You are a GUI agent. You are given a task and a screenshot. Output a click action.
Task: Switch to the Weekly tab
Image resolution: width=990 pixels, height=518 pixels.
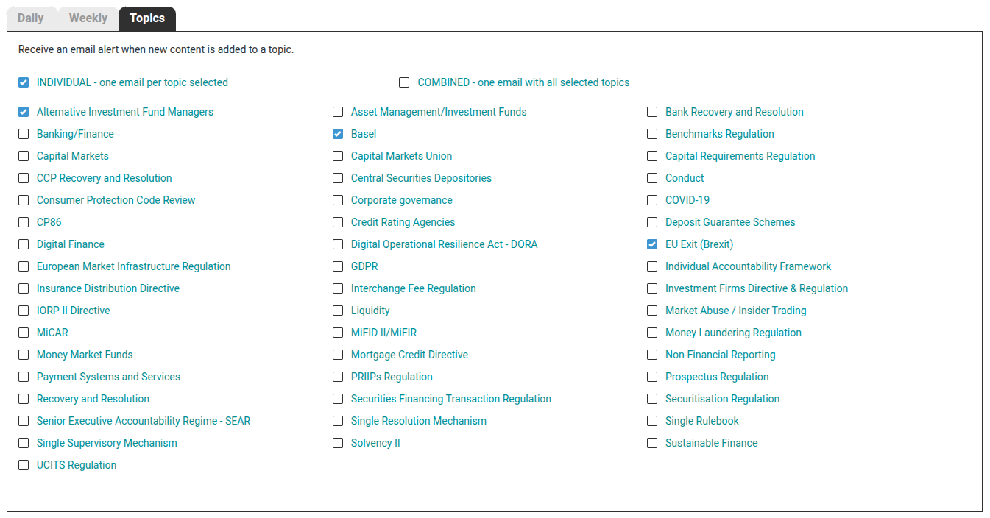88,18
